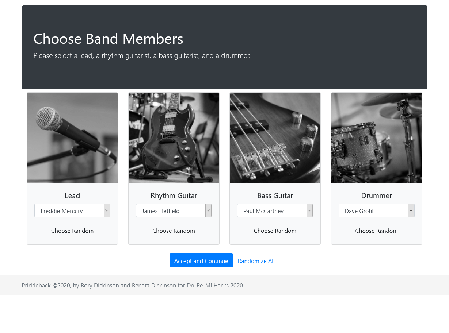The height and width of the screenshot is (333, 449).
Task: Click the electric guitar photo
Action: click(x=174, y=138)
